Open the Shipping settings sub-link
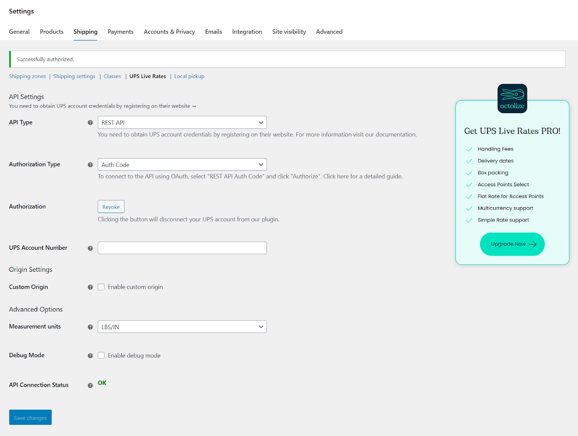The width and height of the screenshot is (578, 436). click(74, 76)
